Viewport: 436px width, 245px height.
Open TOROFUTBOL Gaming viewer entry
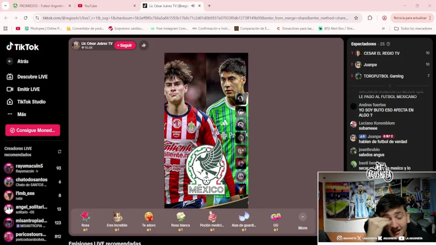(390, 76)
